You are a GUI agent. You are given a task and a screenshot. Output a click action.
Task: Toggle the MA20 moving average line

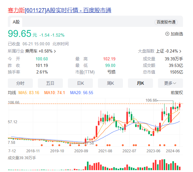click(x=81, y=93)
